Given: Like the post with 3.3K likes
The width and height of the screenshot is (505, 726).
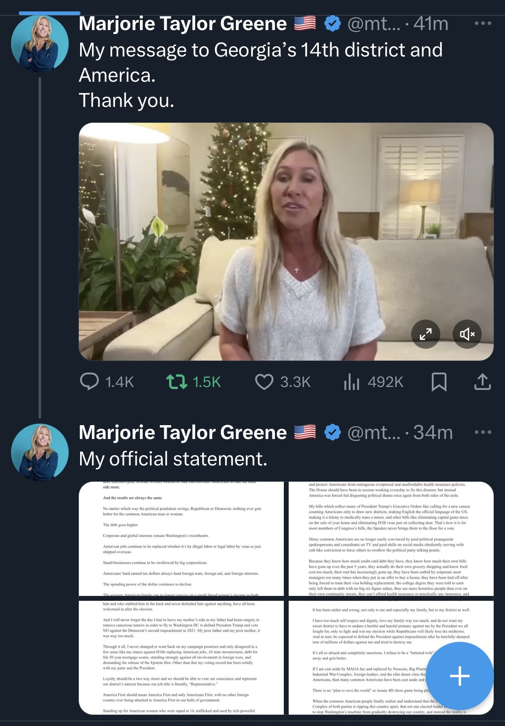Looking at the screenshot, I should tap(264, 382).
